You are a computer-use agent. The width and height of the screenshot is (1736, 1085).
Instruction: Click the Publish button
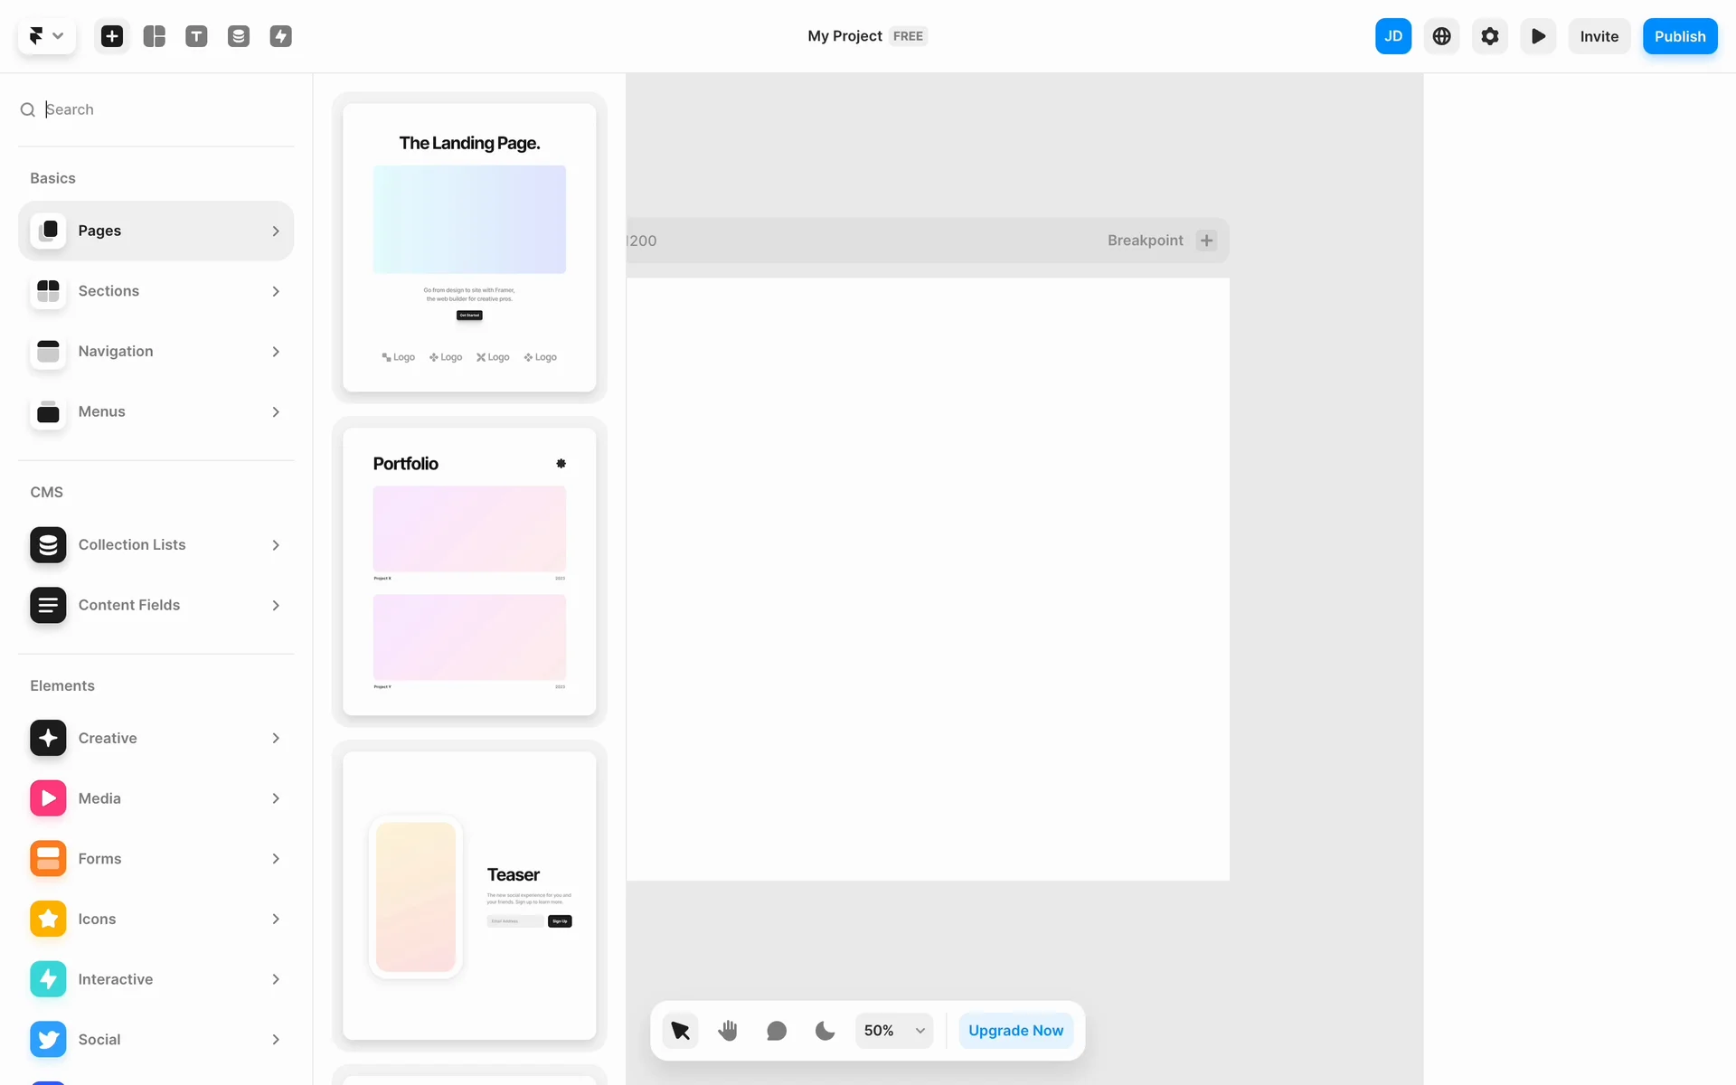[x=1680, y=36]
